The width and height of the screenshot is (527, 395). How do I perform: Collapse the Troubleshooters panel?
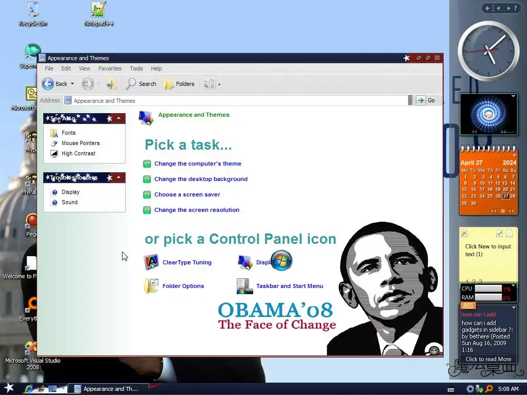click(119, 177)
